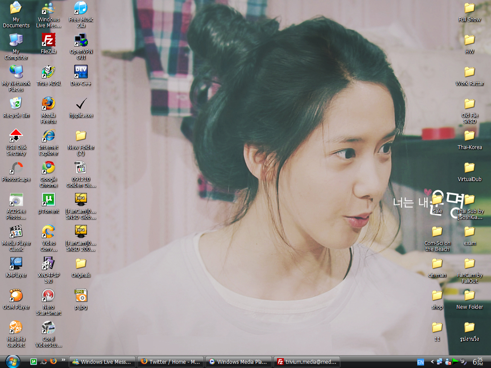Select the HW folder
491x368 pixels.
(469, 43)
